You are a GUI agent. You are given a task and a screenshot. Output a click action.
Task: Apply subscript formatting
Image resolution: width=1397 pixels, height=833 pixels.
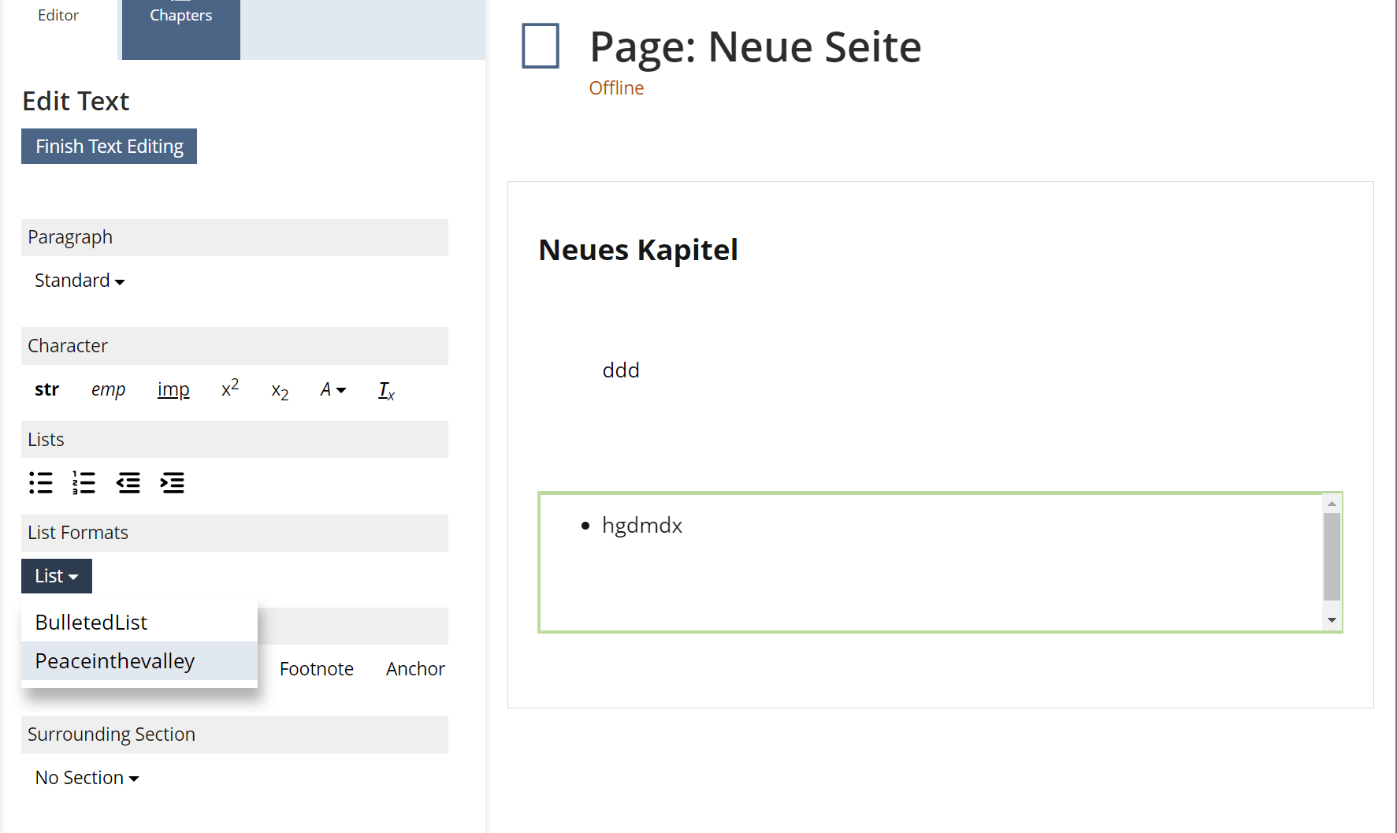280,391
